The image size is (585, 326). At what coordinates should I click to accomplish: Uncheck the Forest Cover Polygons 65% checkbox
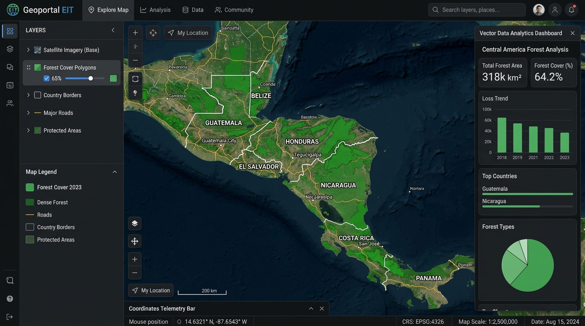(46, 79)
